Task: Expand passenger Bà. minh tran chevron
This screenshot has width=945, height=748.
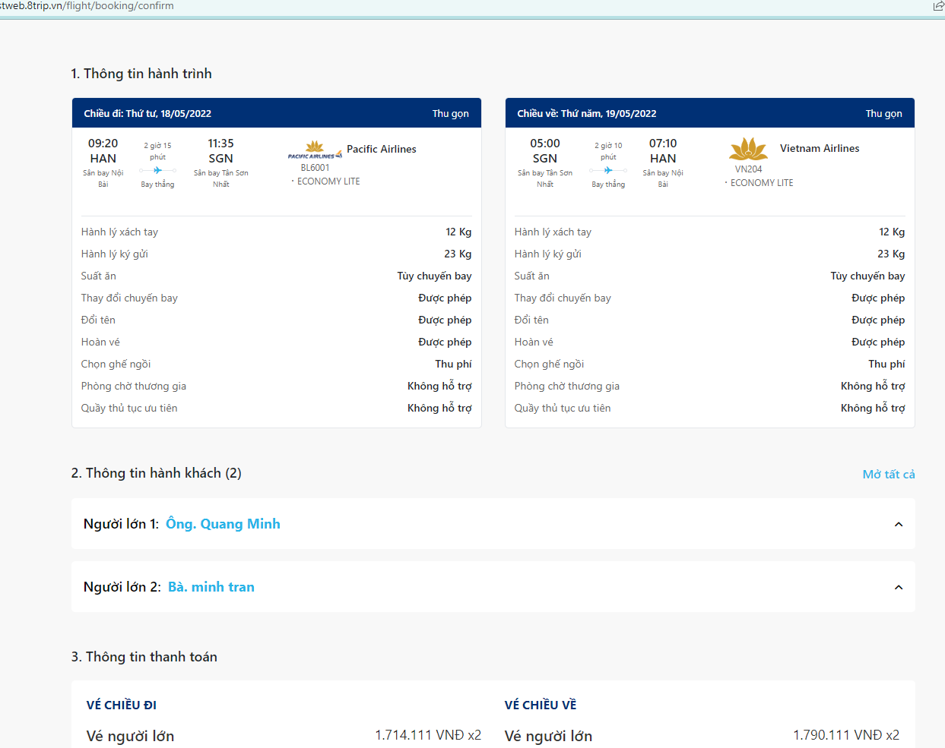Action: pos(898,587)
